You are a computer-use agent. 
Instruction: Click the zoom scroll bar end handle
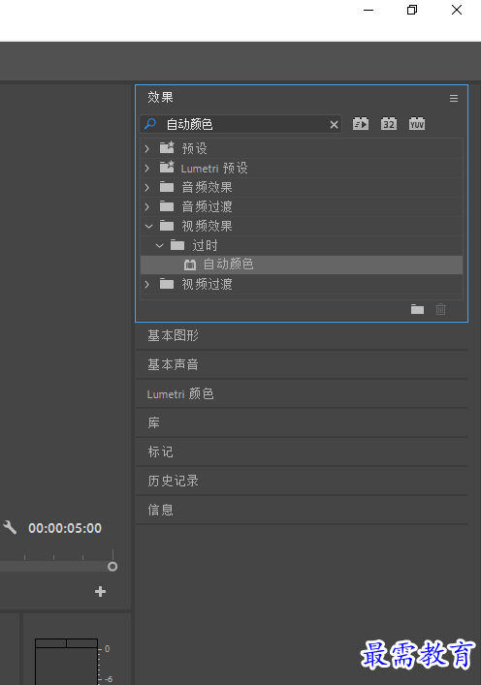coord(112,567)
